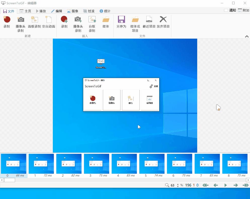Screen dimensions: 250x199
Task: Start a new screen recording
Action: tap(7, 24)
